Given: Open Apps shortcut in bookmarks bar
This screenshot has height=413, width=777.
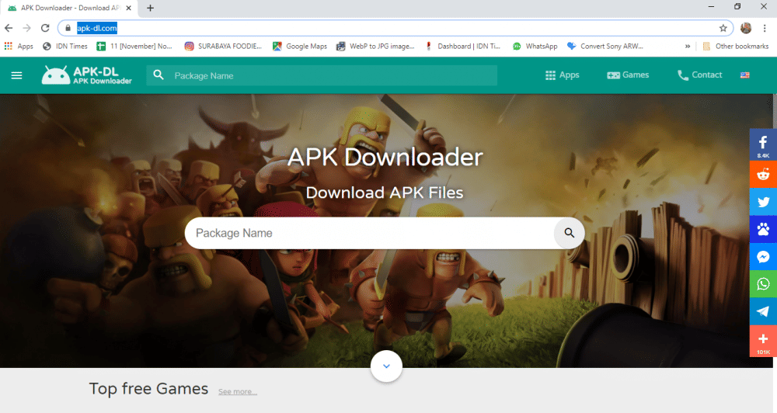Looking at the screenshot, I should (x=19, y=46).
